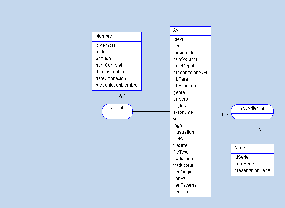The height and width of the screenshot is (208, 285).
Task: Click the idSerie key attribute
Action: coord(241,157)
